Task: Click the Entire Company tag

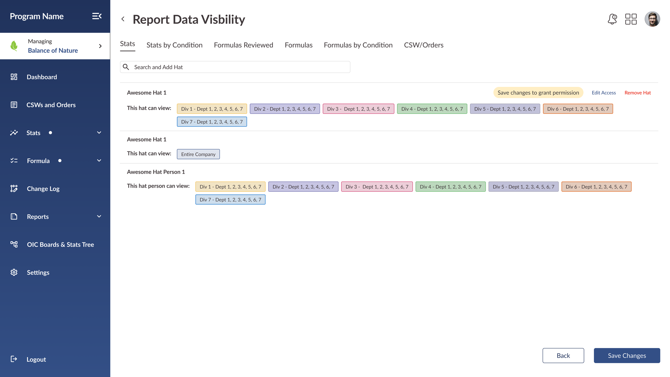Action: 198,154
